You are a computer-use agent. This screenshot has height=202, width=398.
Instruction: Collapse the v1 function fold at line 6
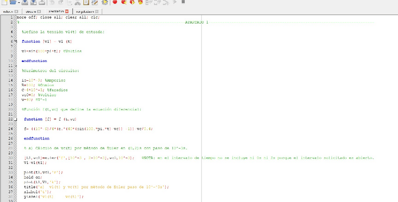pyautogui.click(x=15, y=41)
